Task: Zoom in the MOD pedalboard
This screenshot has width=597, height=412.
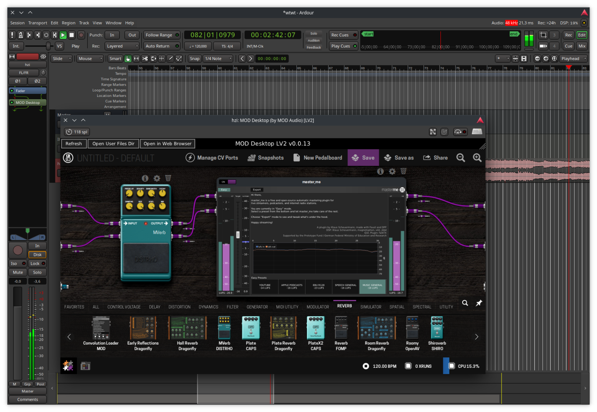Action: [x=477, y=158]
